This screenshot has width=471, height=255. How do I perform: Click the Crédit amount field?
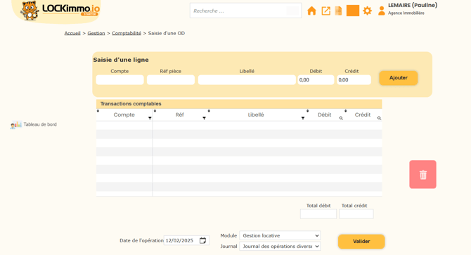click(x=354, y=80)
